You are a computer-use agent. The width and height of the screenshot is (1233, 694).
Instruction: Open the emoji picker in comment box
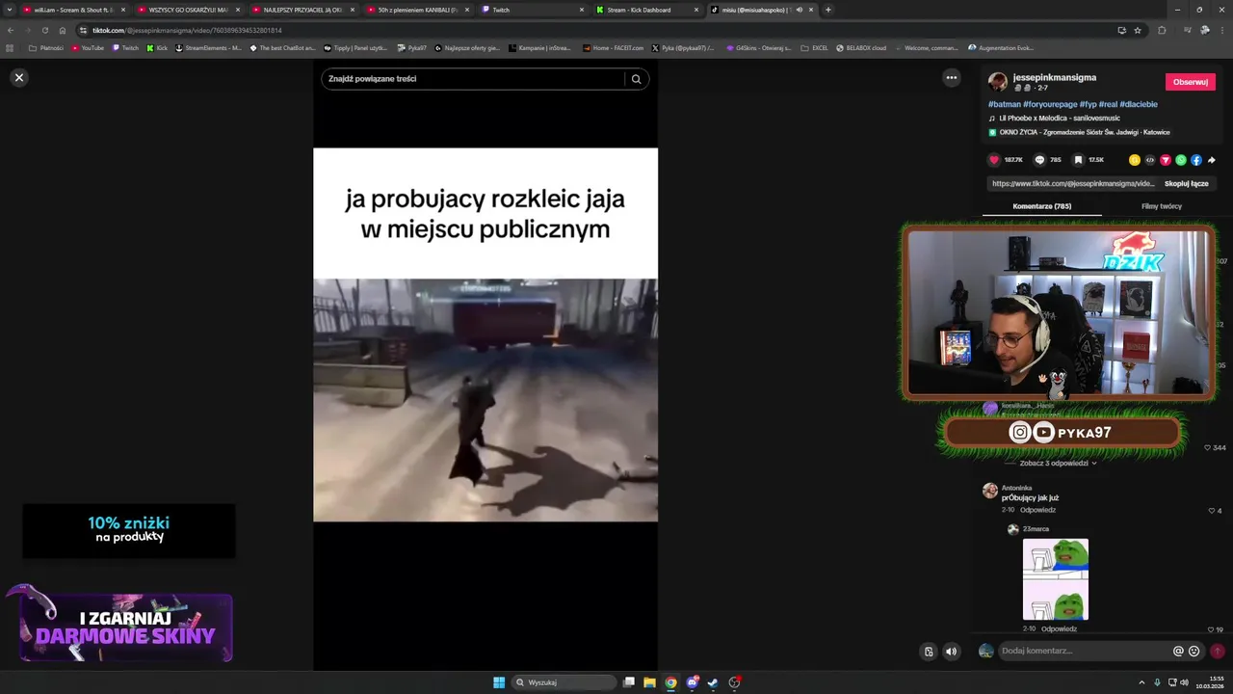click(1194, 652)
